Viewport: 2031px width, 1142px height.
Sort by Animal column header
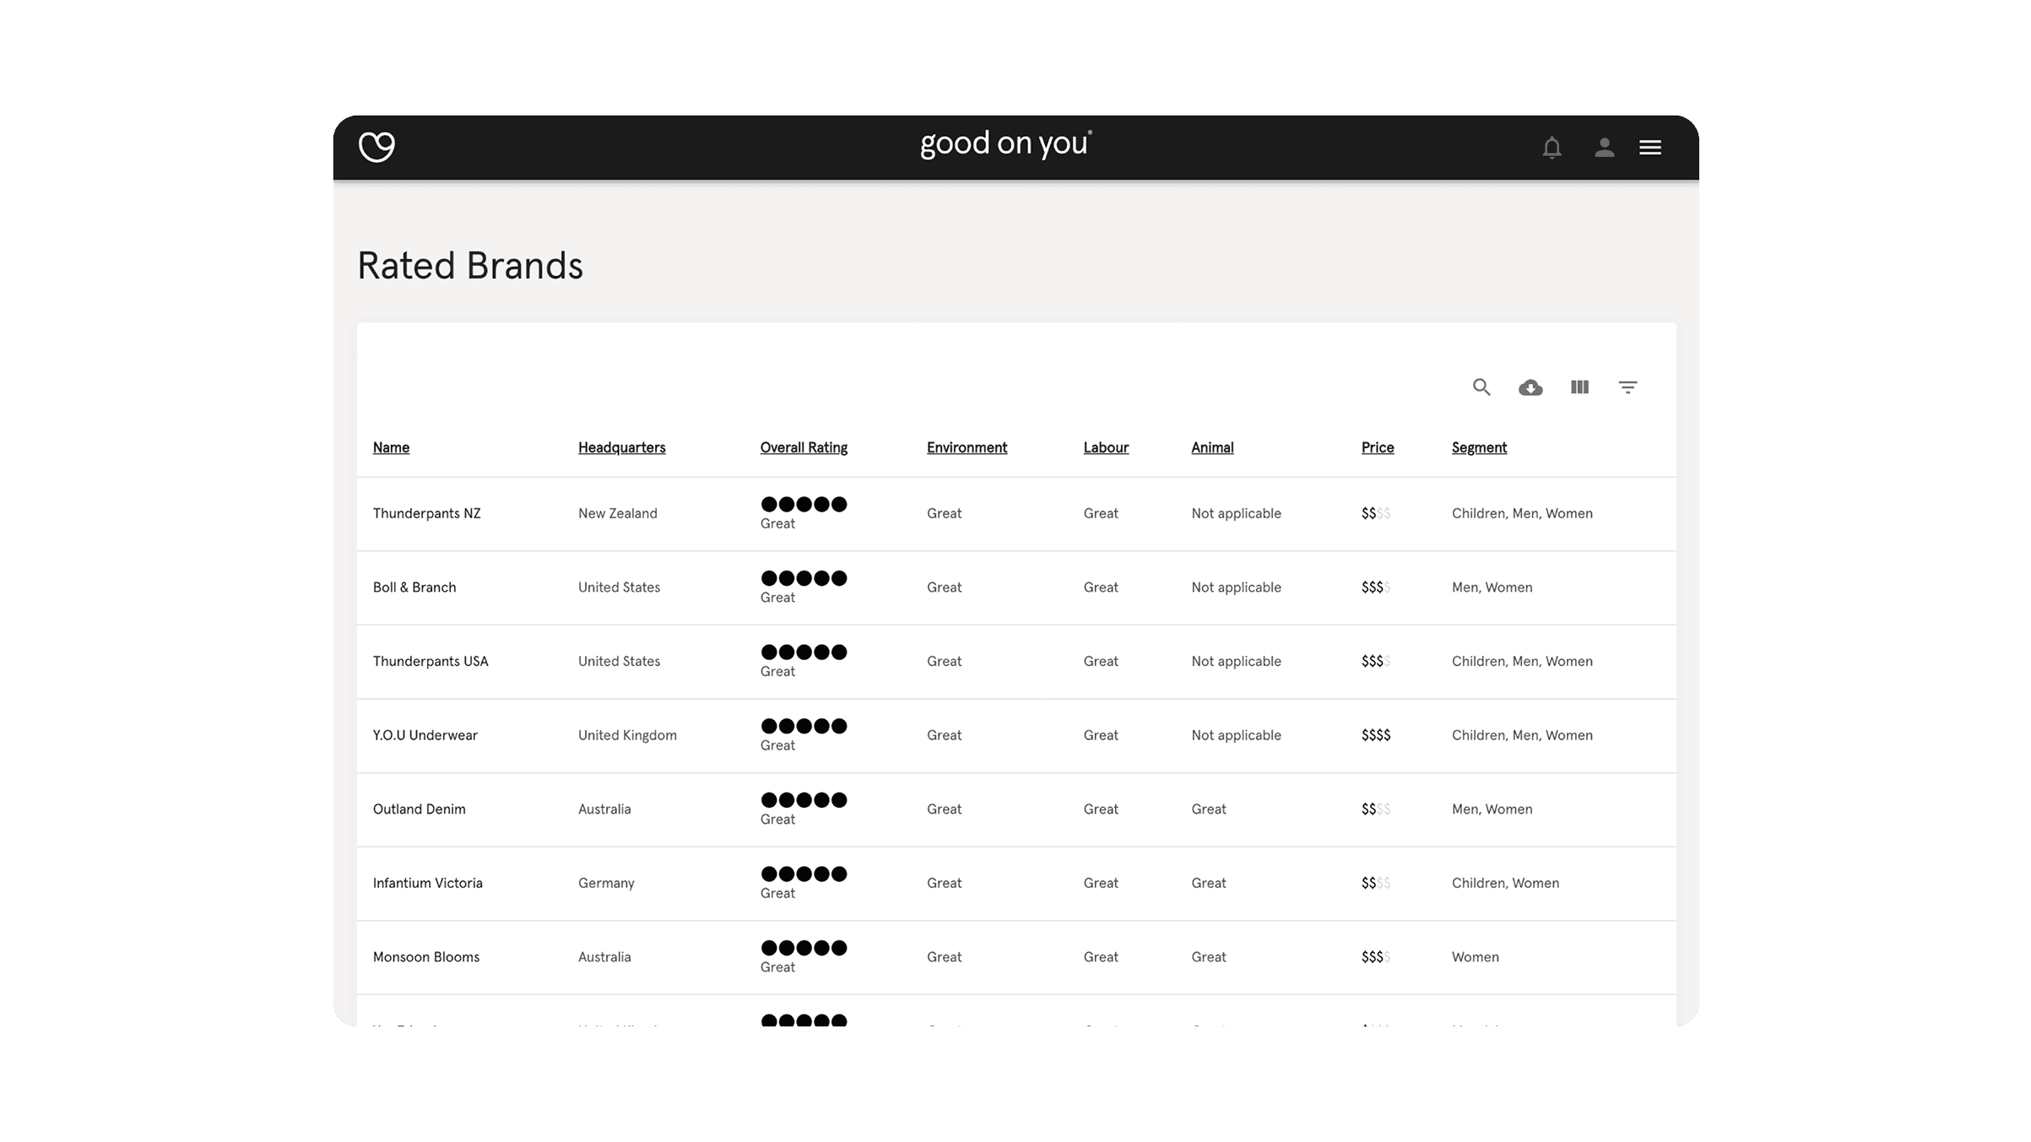pyautogui.click(x=1212, y=447)
